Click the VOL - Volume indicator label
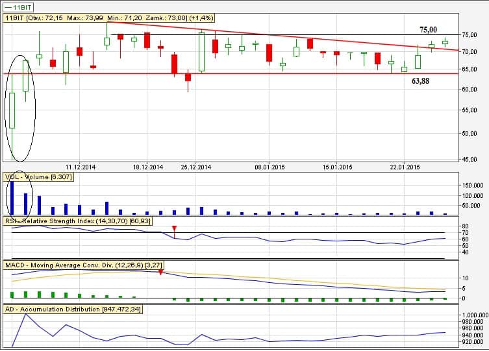Screen dimensions: 489x351 (x=39, y=177)
